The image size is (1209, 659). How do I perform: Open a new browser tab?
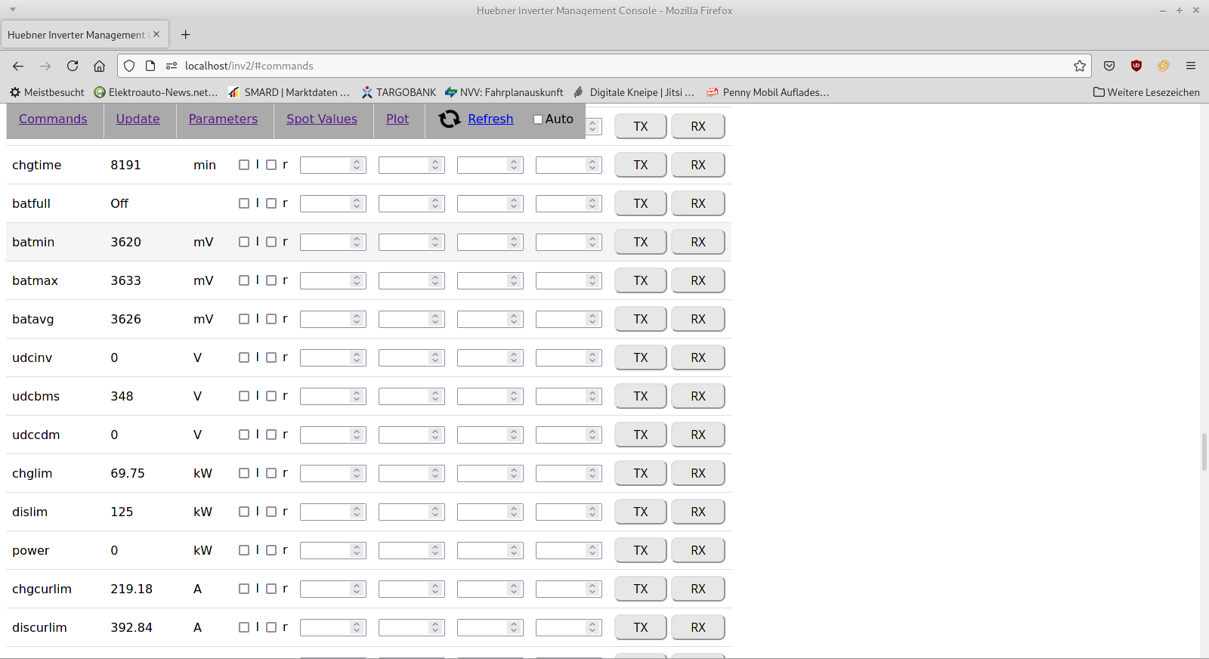[186, 35]
